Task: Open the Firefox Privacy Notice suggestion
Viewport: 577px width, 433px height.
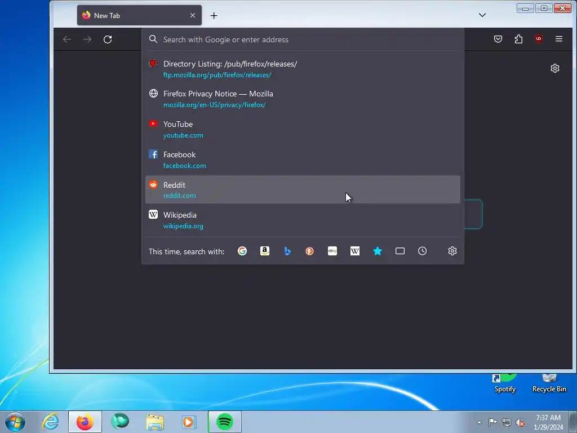Action: (303, 99)
